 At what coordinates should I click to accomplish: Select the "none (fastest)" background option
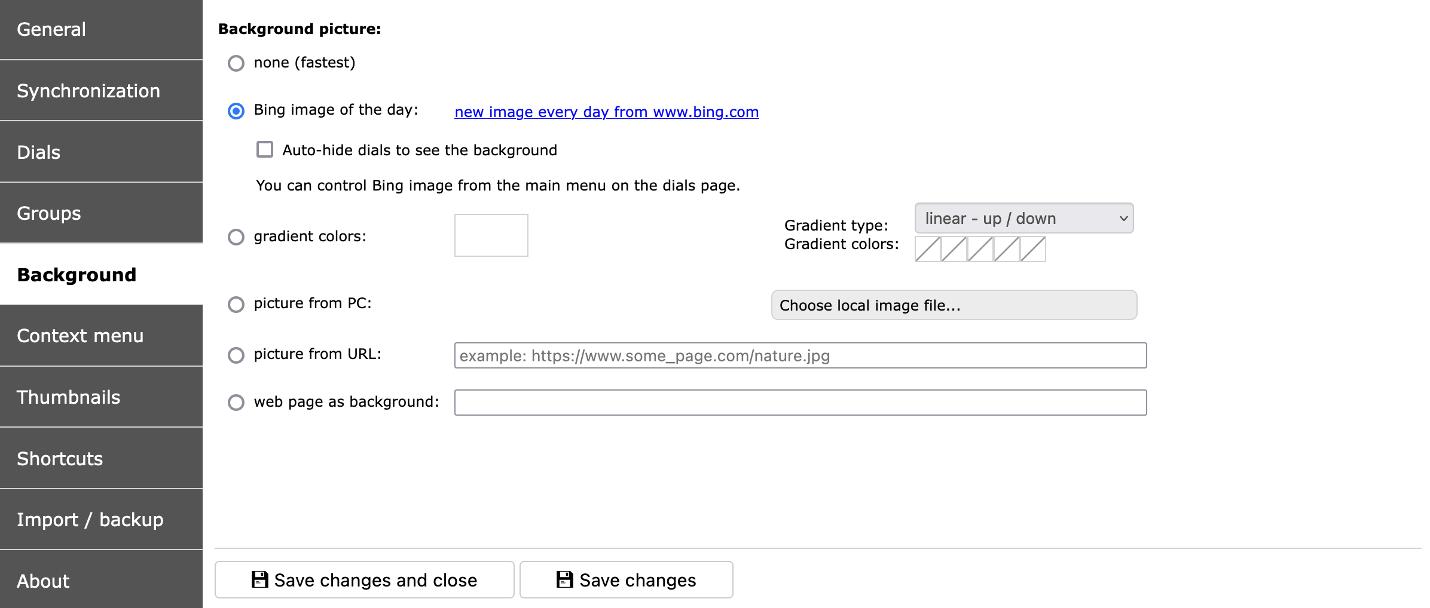pos(236,63)
